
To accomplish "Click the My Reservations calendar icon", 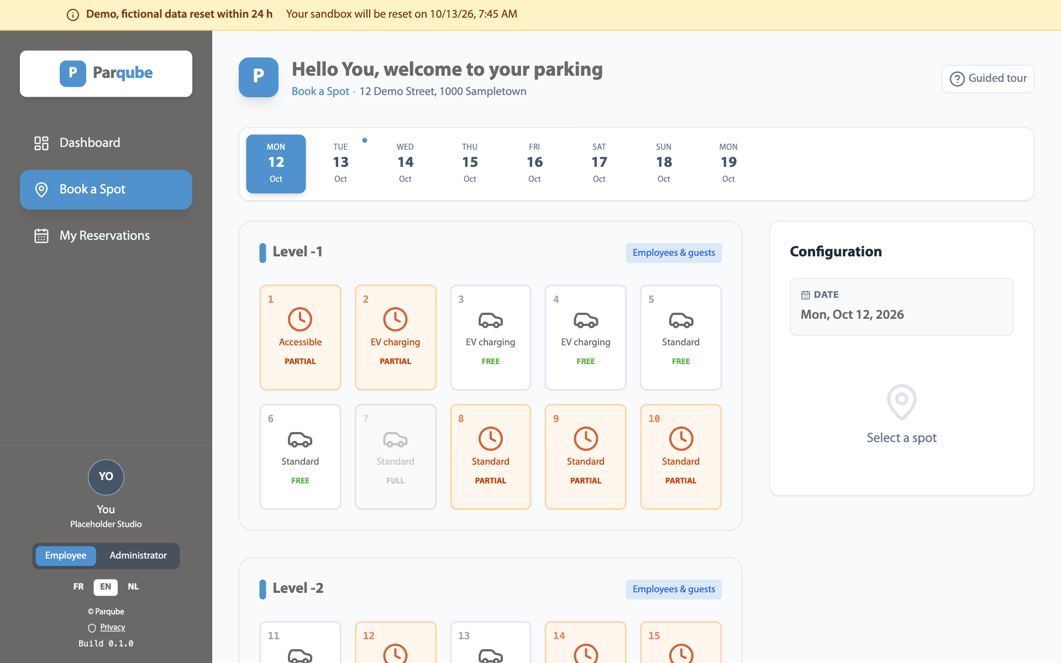I will (41, 236).
